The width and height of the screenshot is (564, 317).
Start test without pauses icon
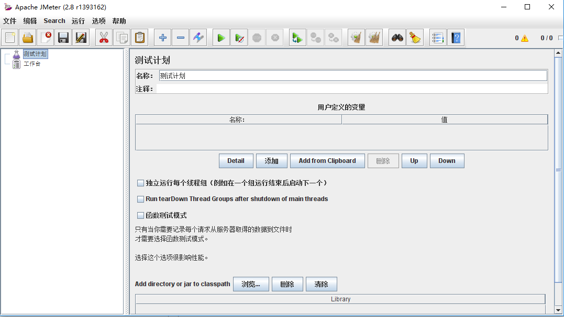[x=239, y=38]
